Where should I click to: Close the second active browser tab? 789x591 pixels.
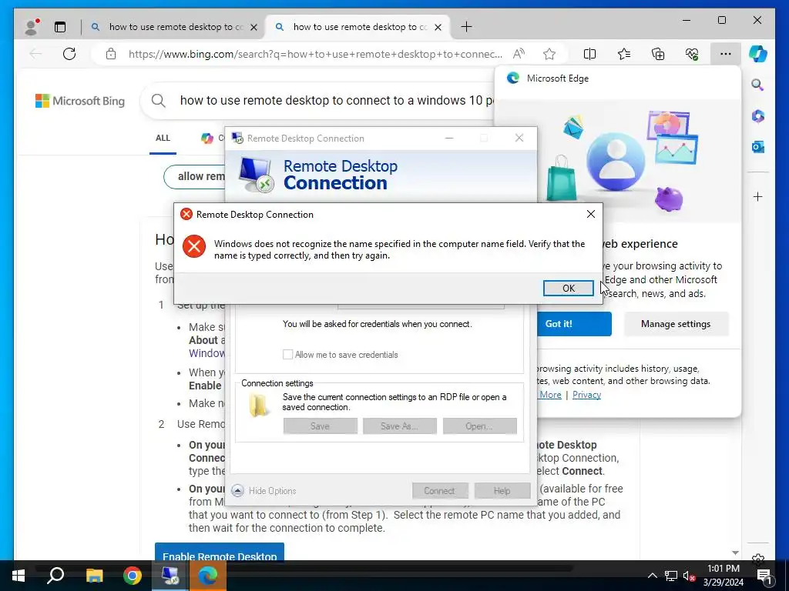pos(438,27)
